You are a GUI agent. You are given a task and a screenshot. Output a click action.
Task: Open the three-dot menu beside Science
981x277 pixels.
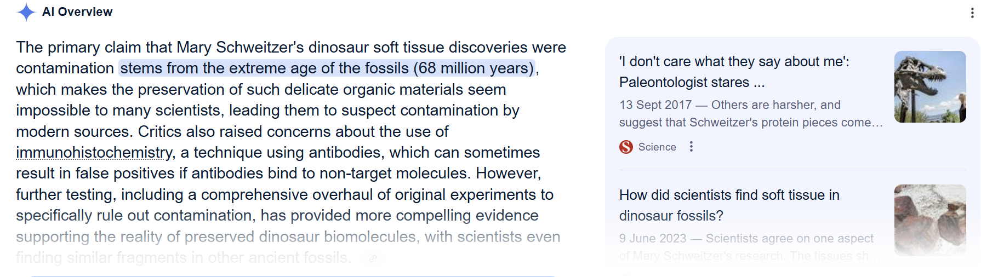[691, 147]
